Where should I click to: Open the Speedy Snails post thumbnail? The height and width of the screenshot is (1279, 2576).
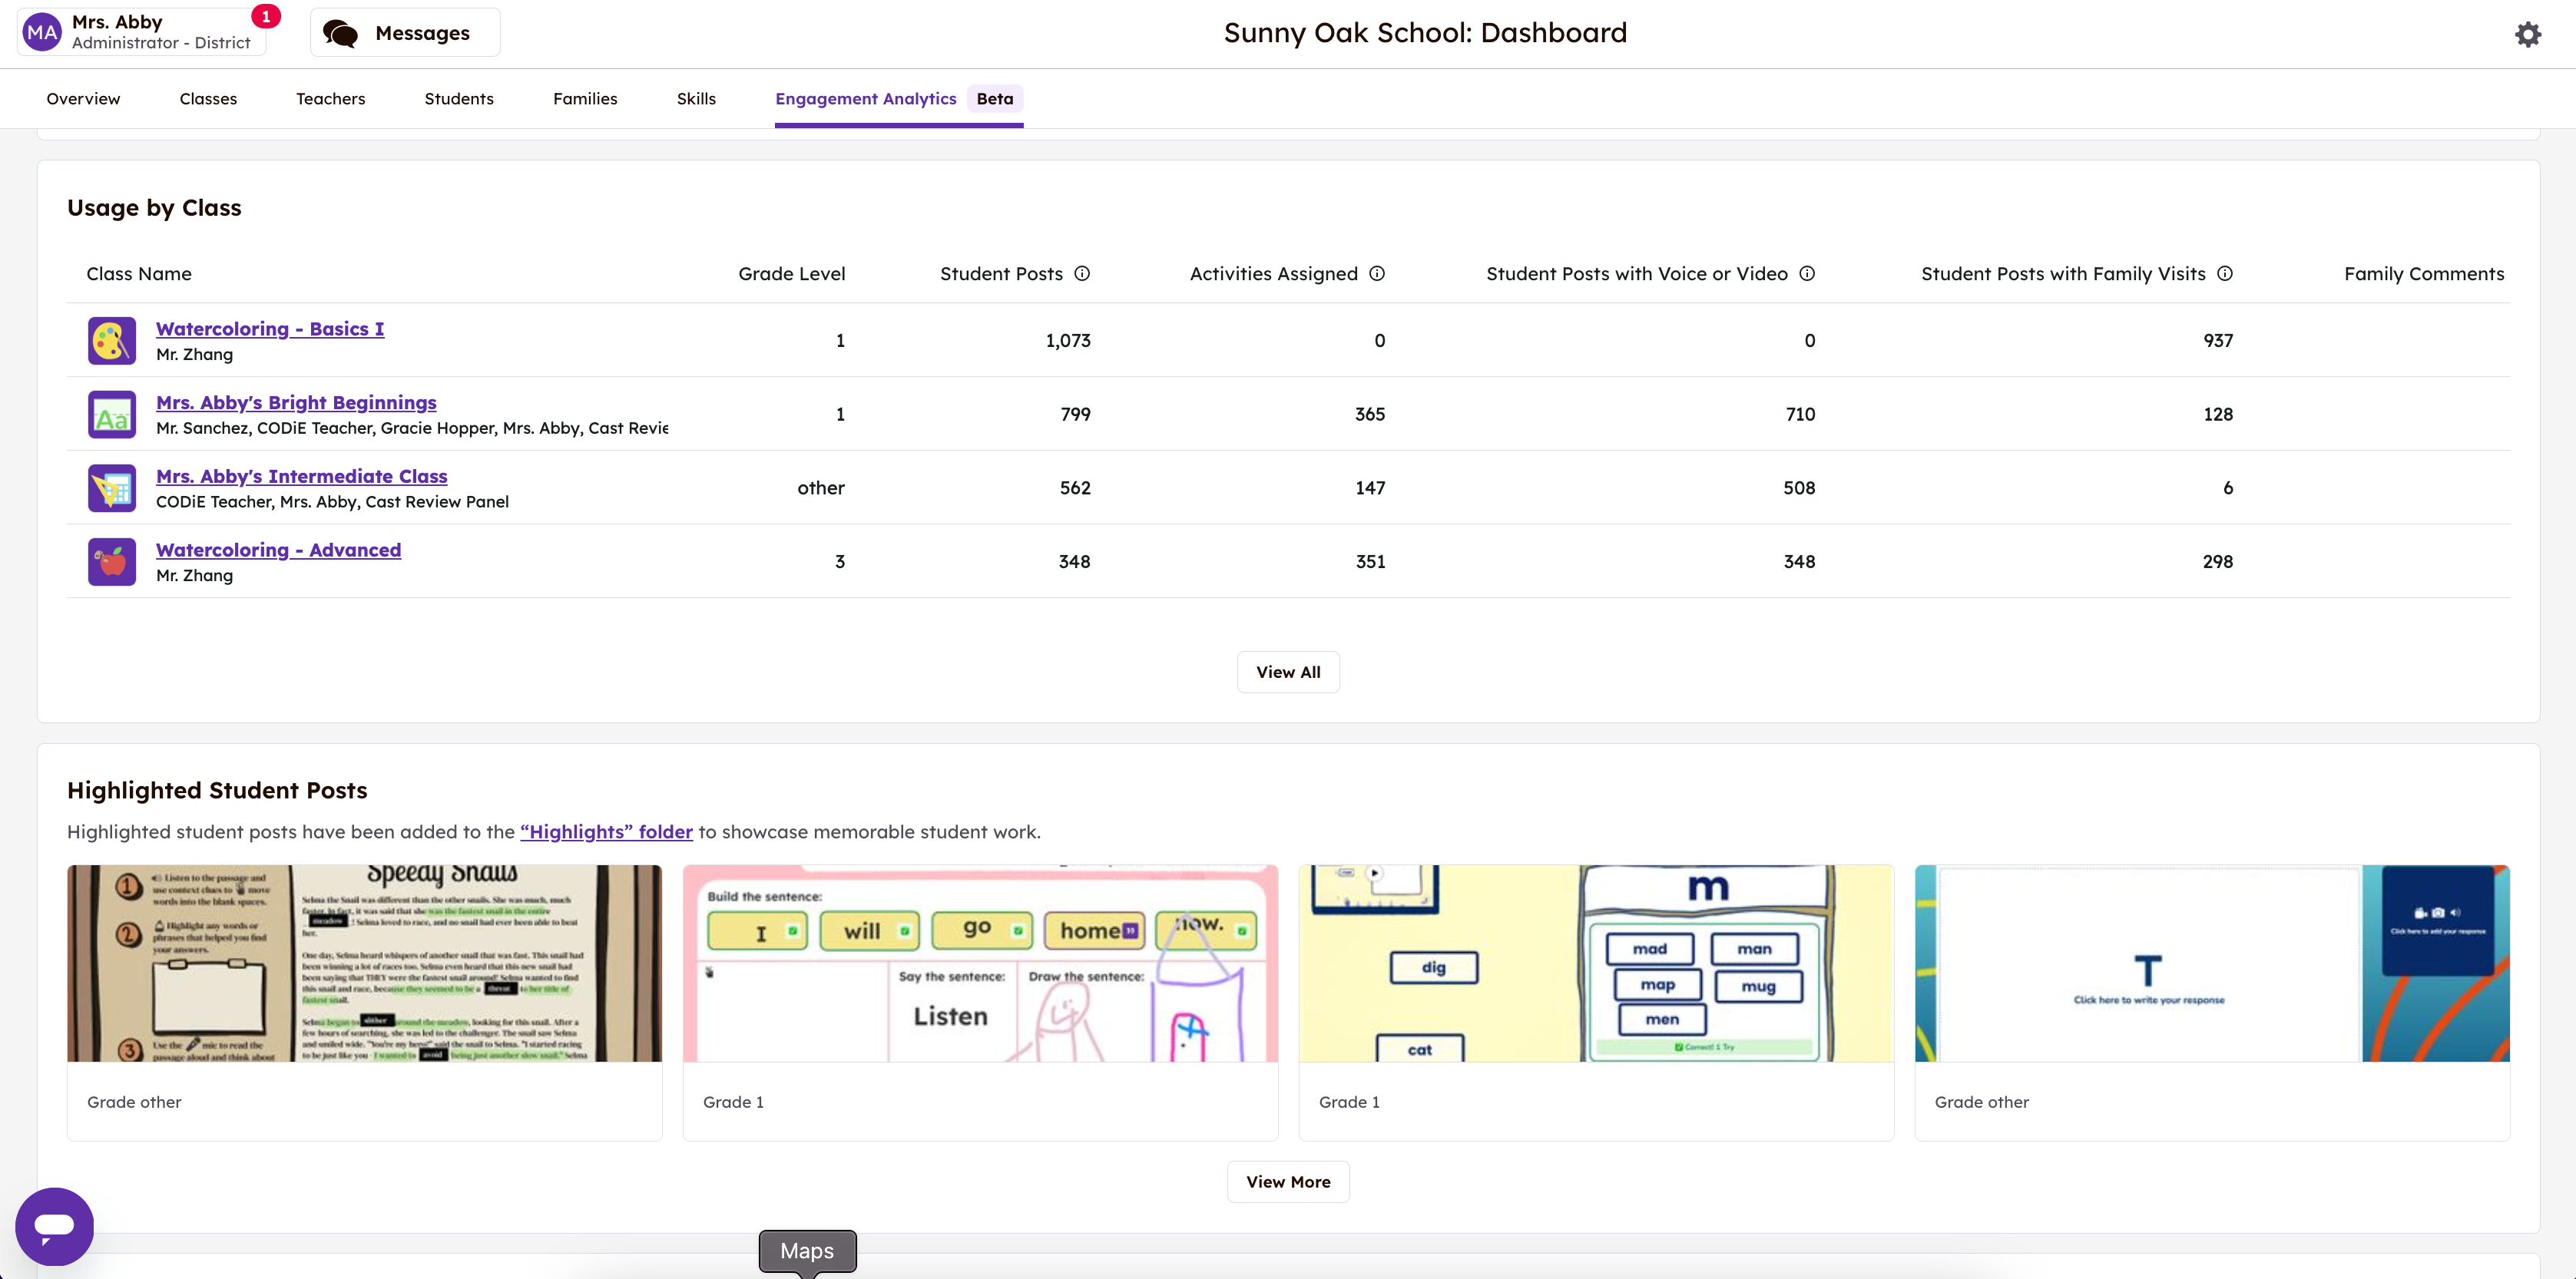pos(364,963)
